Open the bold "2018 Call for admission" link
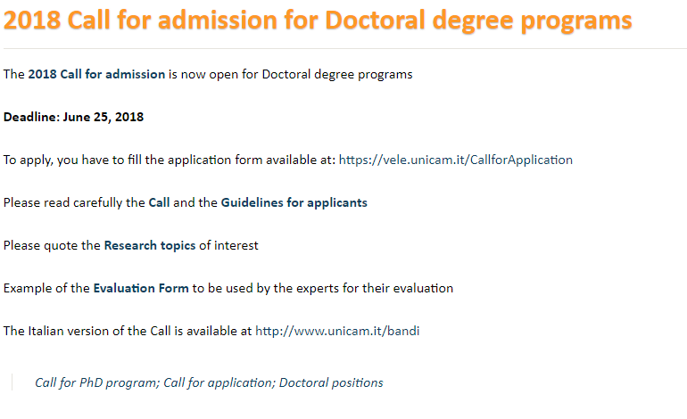The image size is (687, 419). click(96, 74)
